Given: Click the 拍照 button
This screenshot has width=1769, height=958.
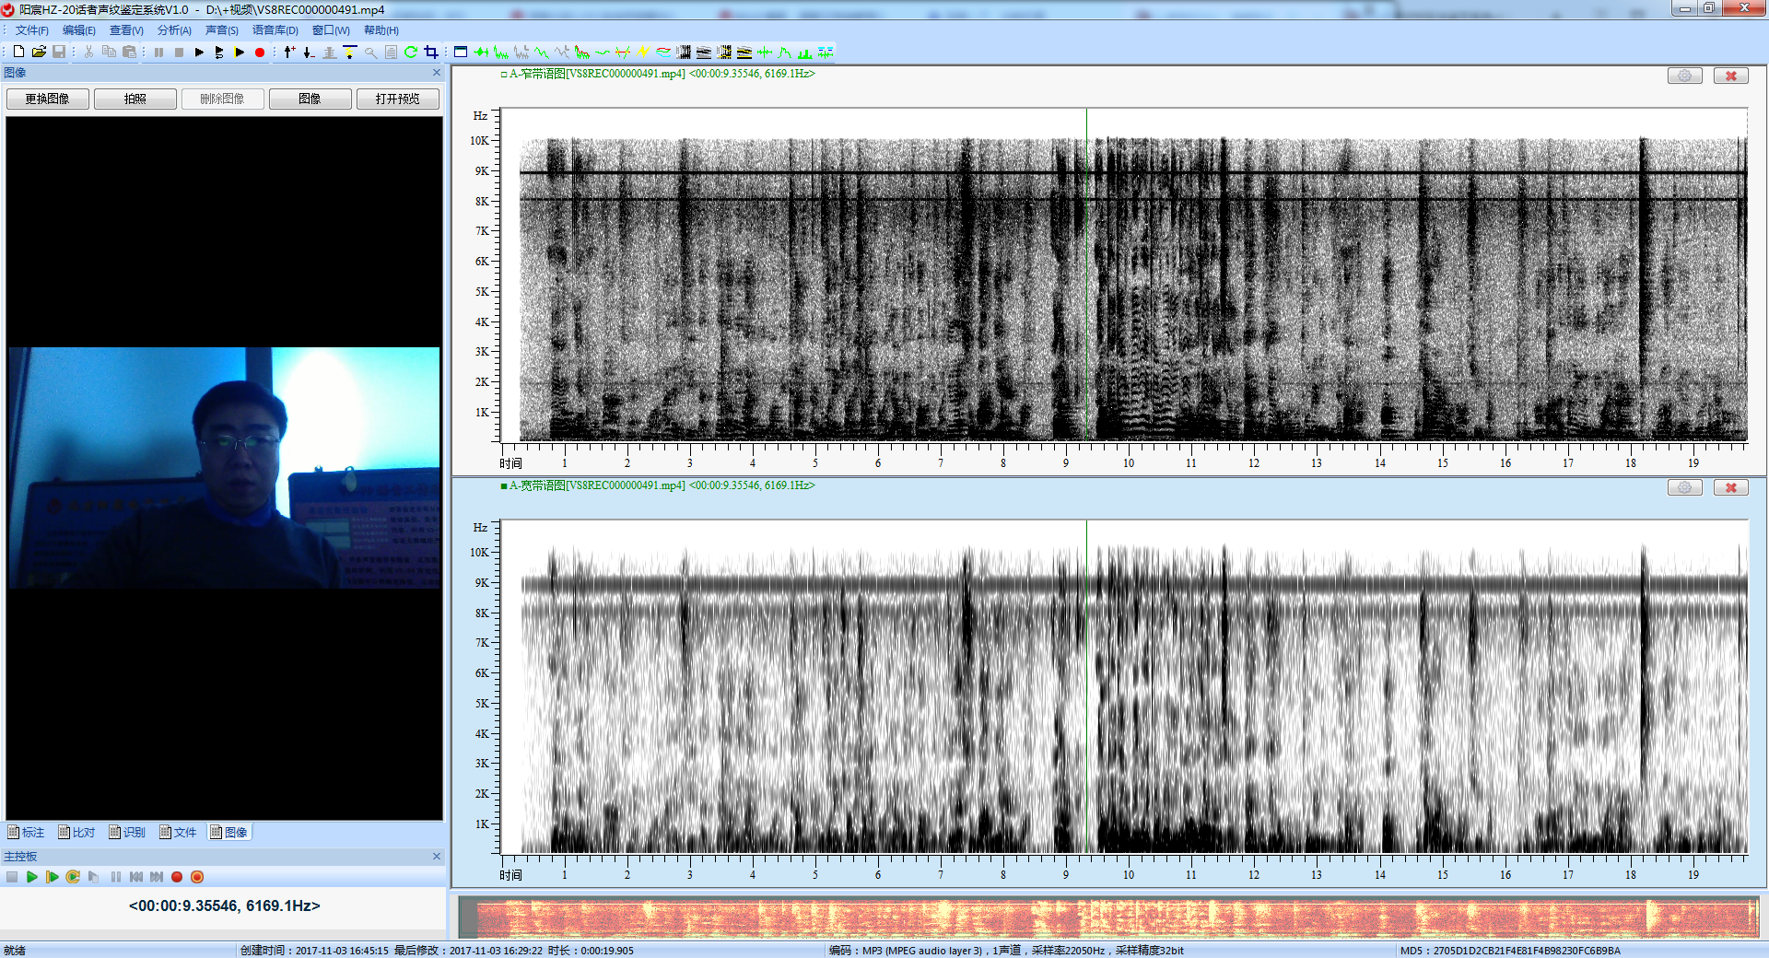Looking at the screenshot, I should [135, 99].
